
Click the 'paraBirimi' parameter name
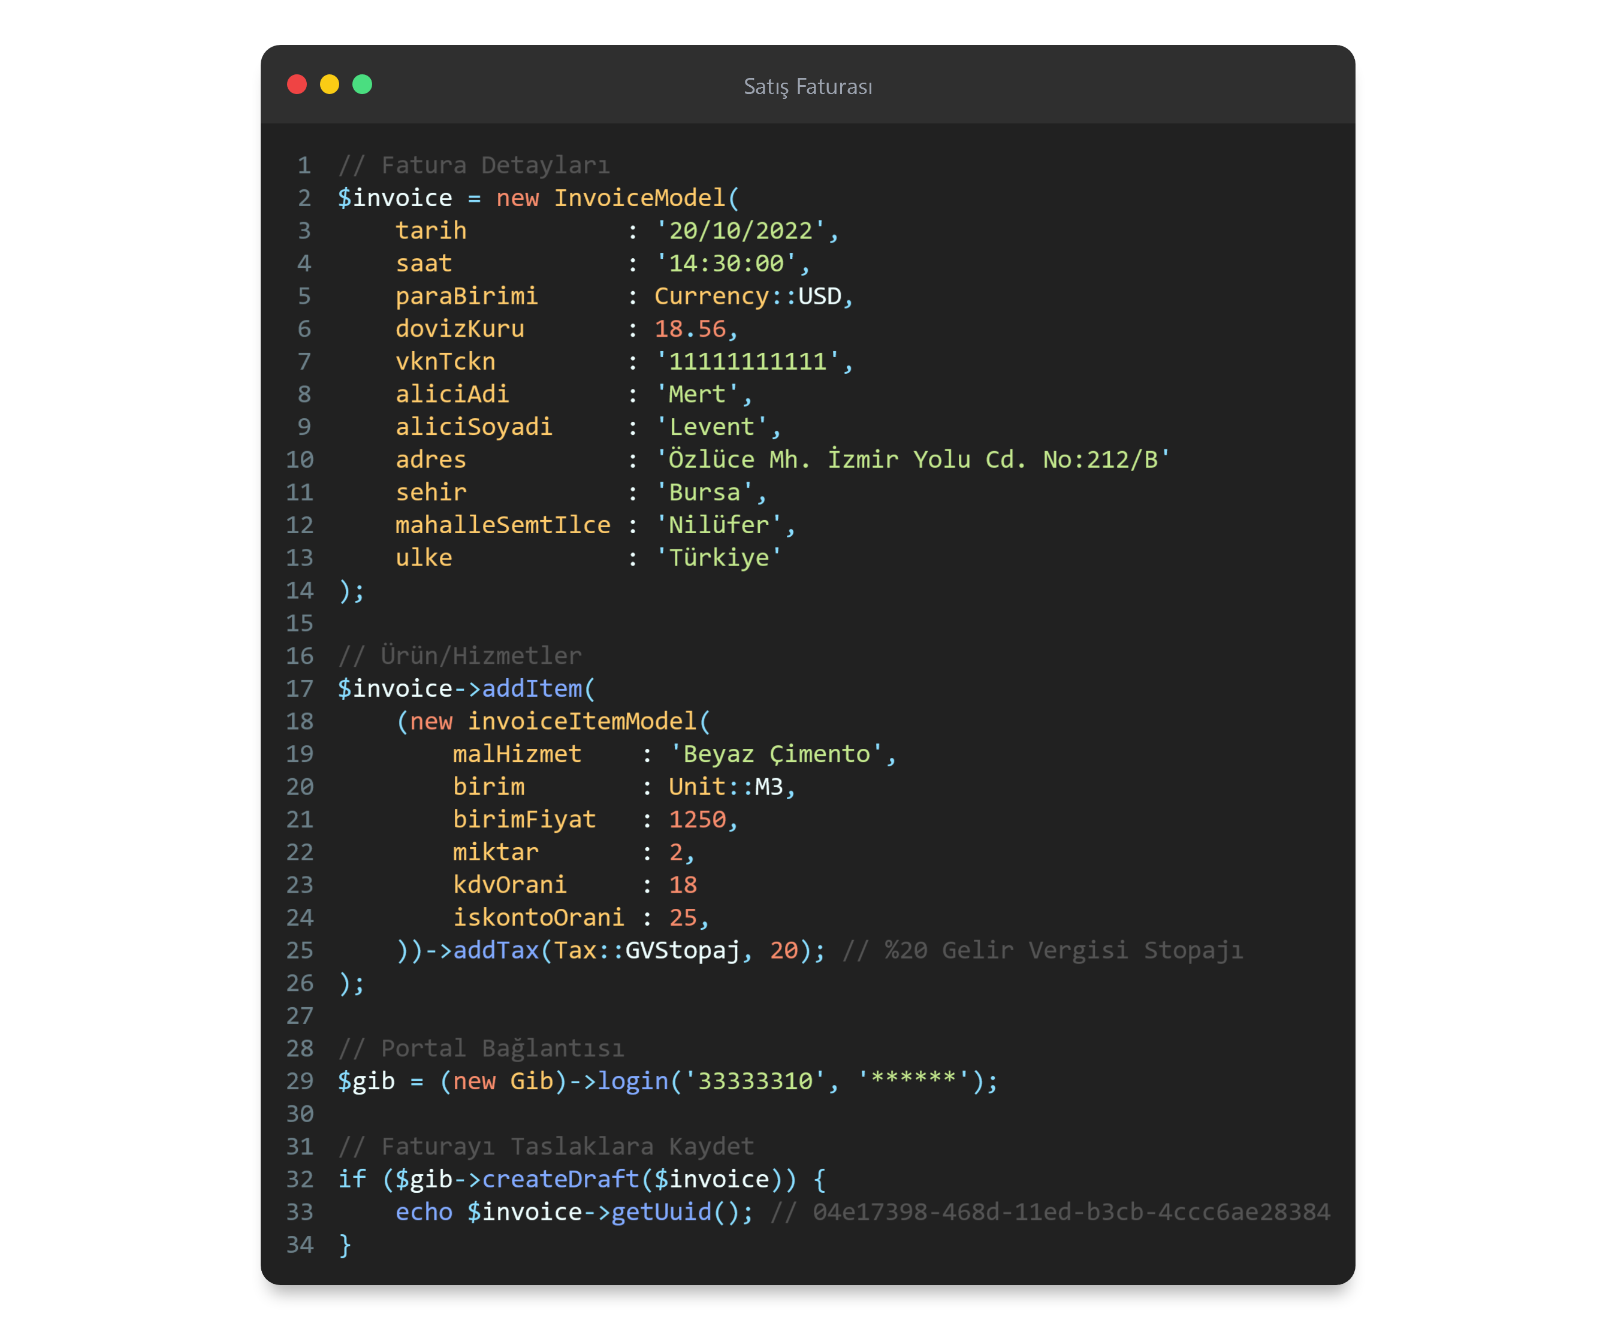coord(467,297)
